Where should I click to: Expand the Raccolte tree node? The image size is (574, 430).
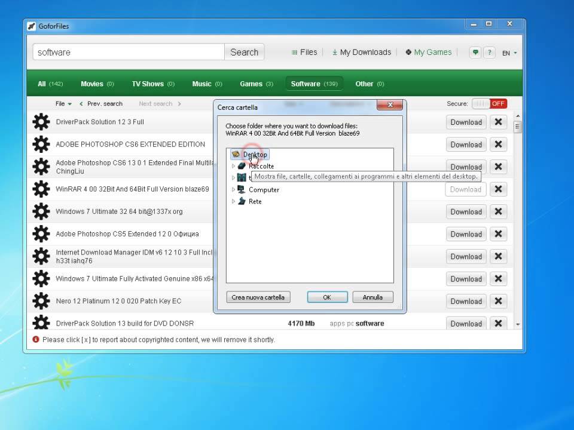tap(233, 166)
